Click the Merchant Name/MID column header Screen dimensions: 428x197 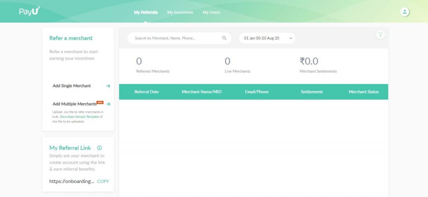(x=202, y=92)
